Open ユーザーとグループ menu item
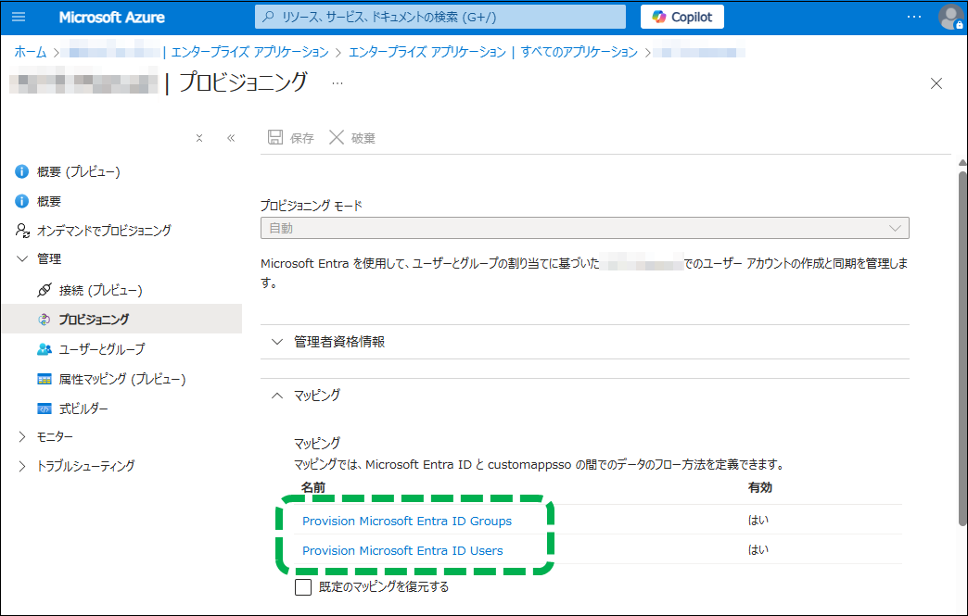The width and height of the screenshot is (968, 616). pyautogui.click(x=102, y=349)
